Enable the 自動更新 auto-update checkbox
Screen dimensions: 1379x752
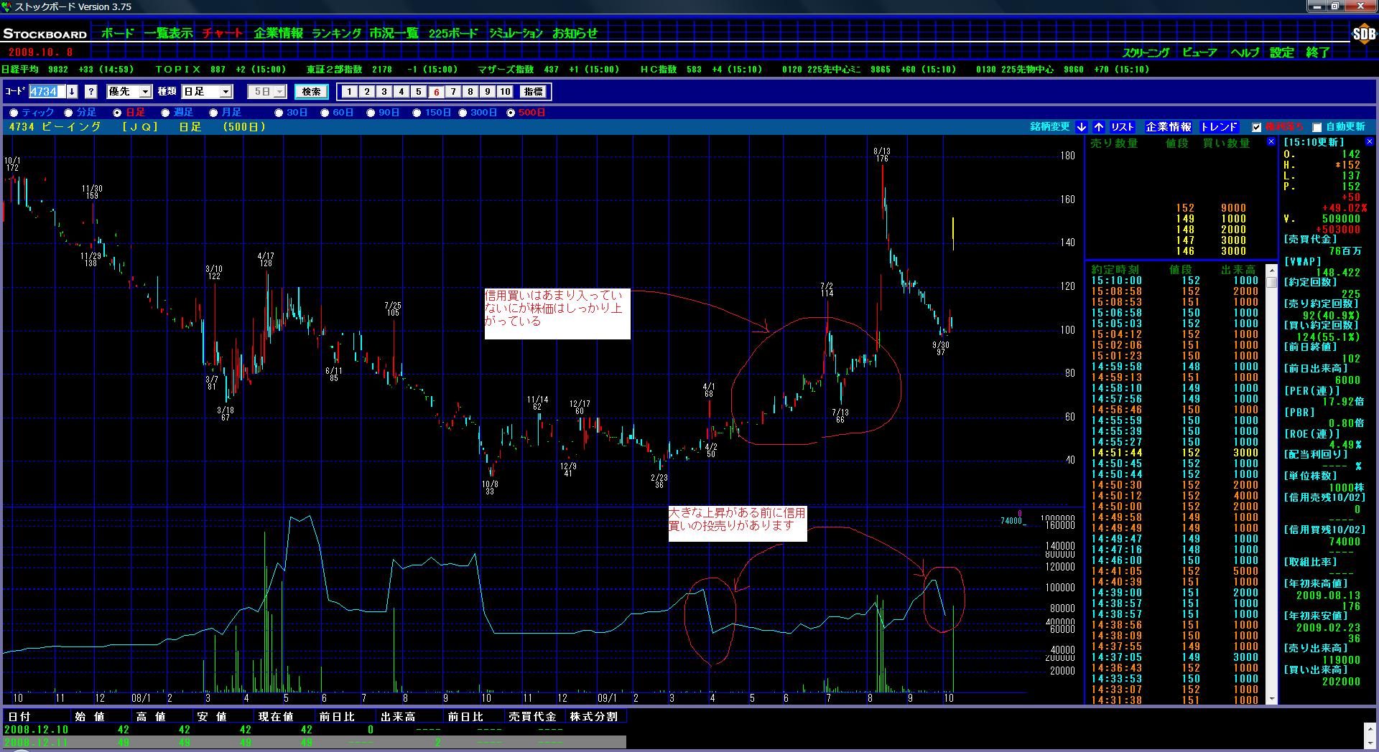click(1317, 128)
